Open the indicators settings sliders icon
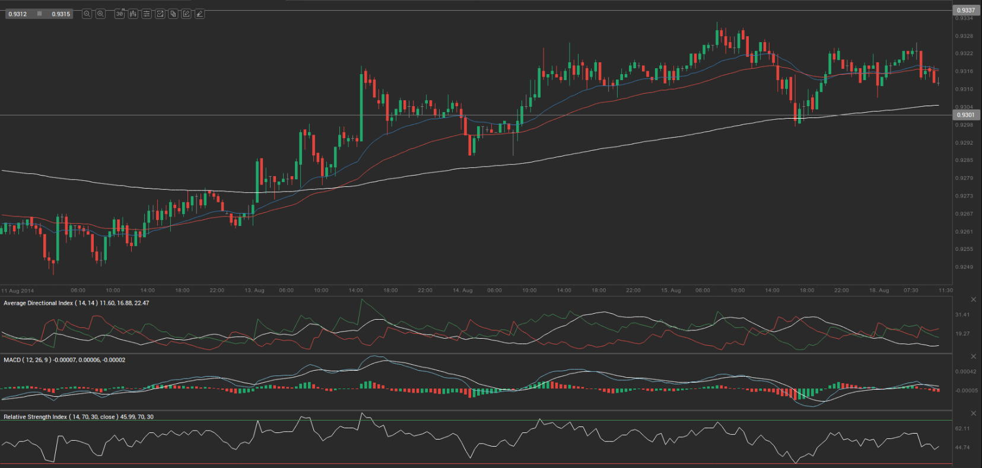Screen dimensions: 982x468 pyautogui.click(x=147, y=14)
